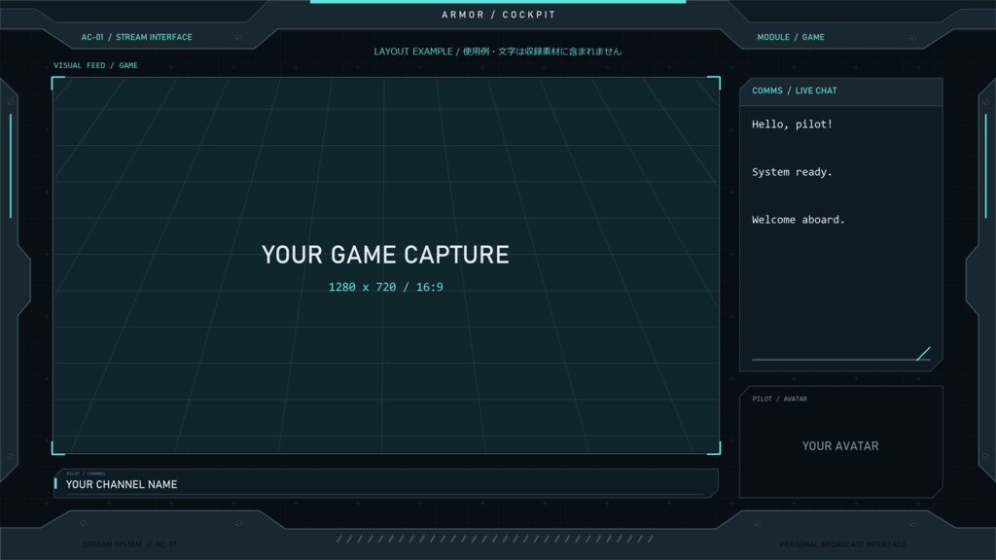This screenshot has height=560, width=996.
Task: Click the diagonal slash icon in chat input
Action: (x=924, y=354)
